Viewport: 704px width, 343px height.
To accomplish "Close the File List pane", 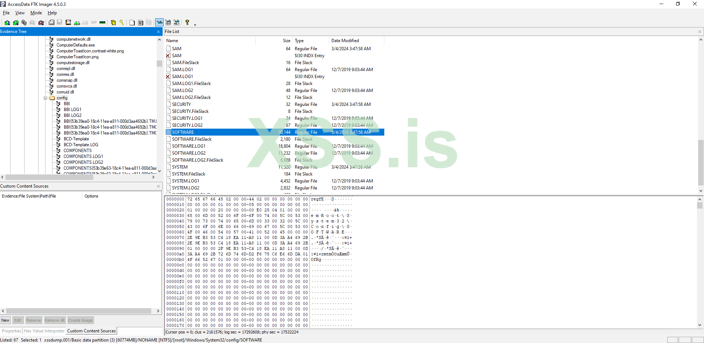I will tap(700, 32).
